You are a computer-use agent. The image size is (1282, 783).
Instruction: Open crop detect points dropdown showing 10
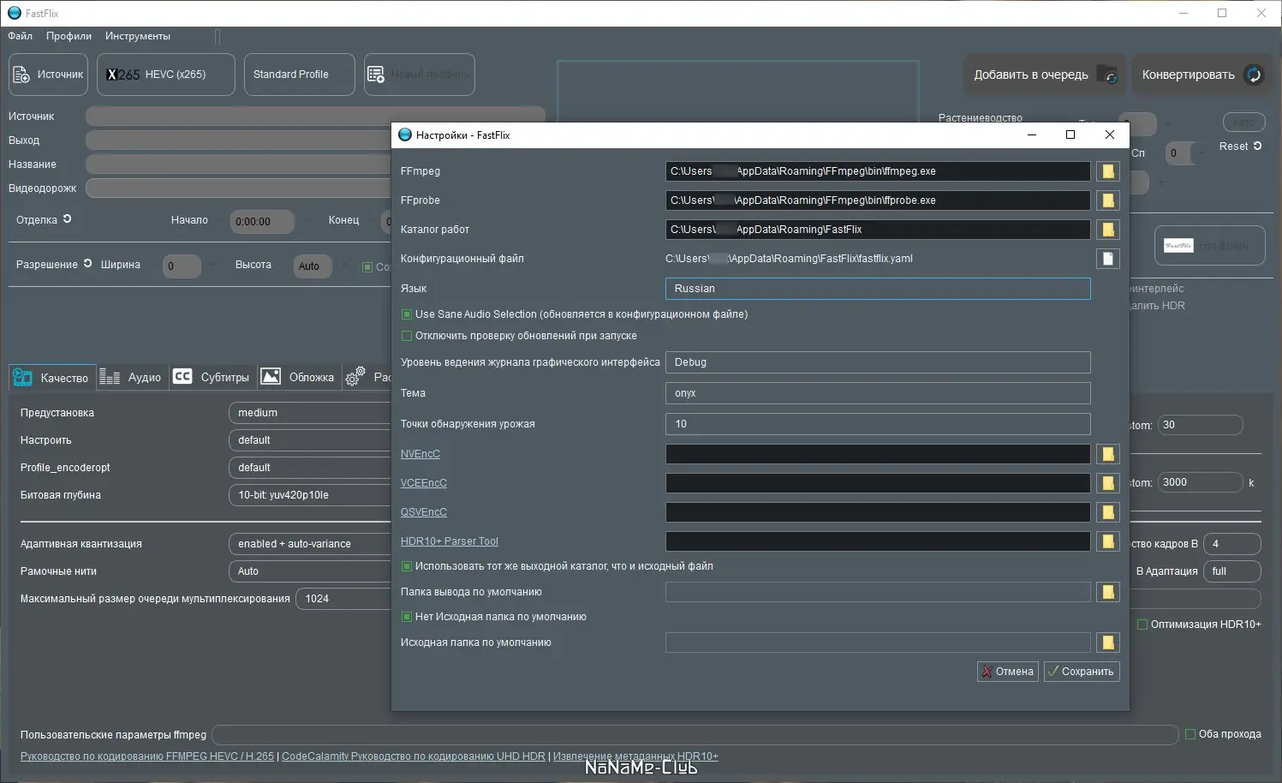coord(878,424)
